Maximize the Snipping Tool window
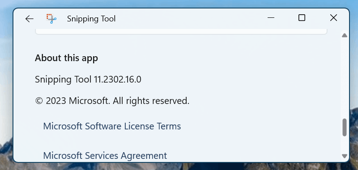Screen dimensions: 358x170 [x=302, y=18]
